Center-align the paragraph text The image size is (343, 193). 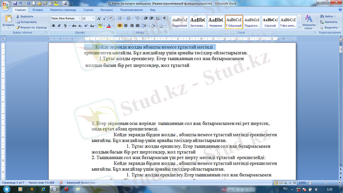(x=126, y=26)
